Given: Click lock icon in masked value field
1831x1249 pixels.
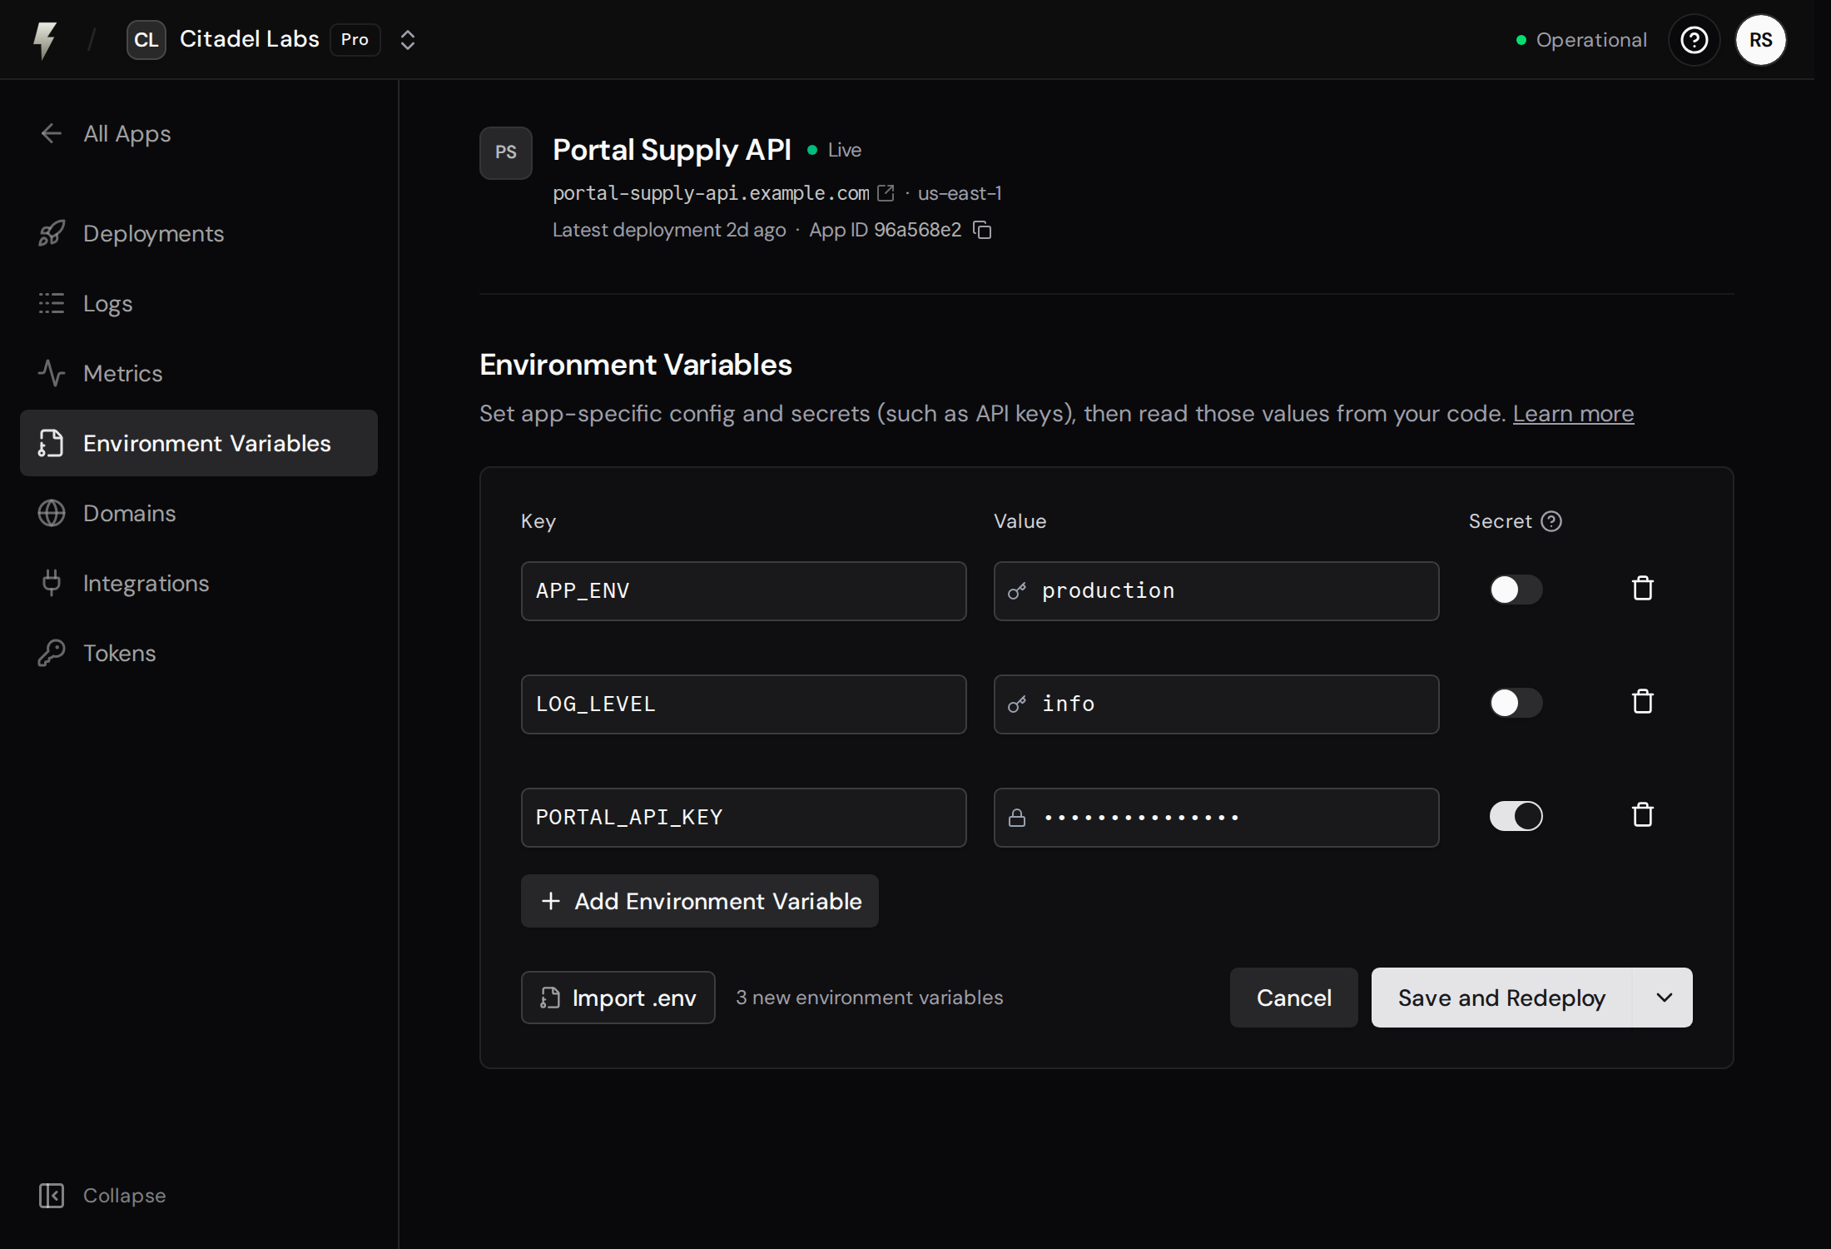Looking at the screenshot, I should [x=1017, y=818].
